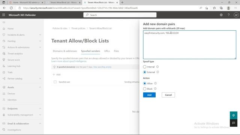
Task: Open the feedback chat icon
Action: click(x=234, y=123)
